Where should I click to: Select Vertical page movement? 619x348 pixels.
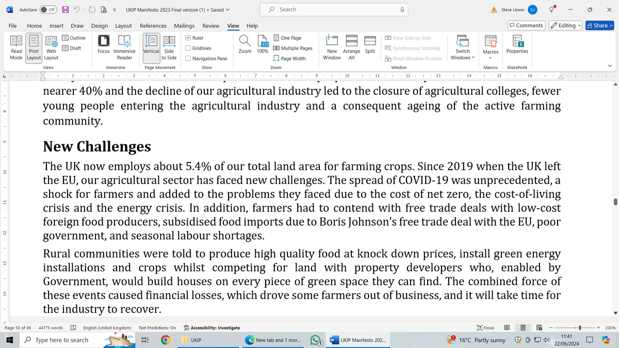click(x=151, y=47)
